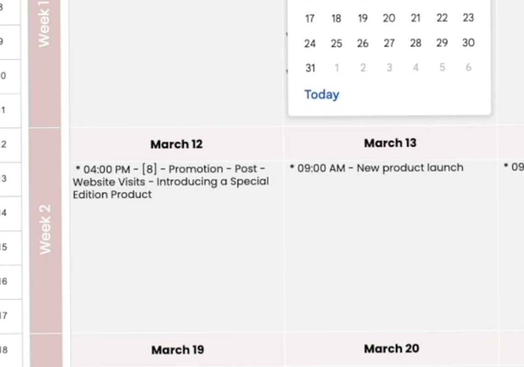Open the Promotion post scheduled at 04:00 PM
The image size is (524, 367).
[x=170, y=182]
